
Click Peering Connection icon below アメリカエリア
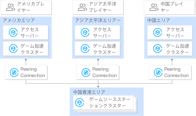coord(13,72)
